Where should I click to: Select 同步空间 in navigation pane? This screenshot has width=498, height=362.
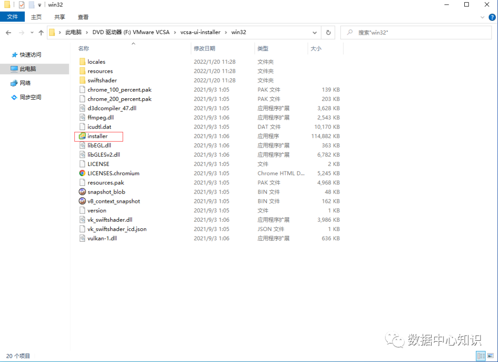pyautogui.click(x=30, y=97)
